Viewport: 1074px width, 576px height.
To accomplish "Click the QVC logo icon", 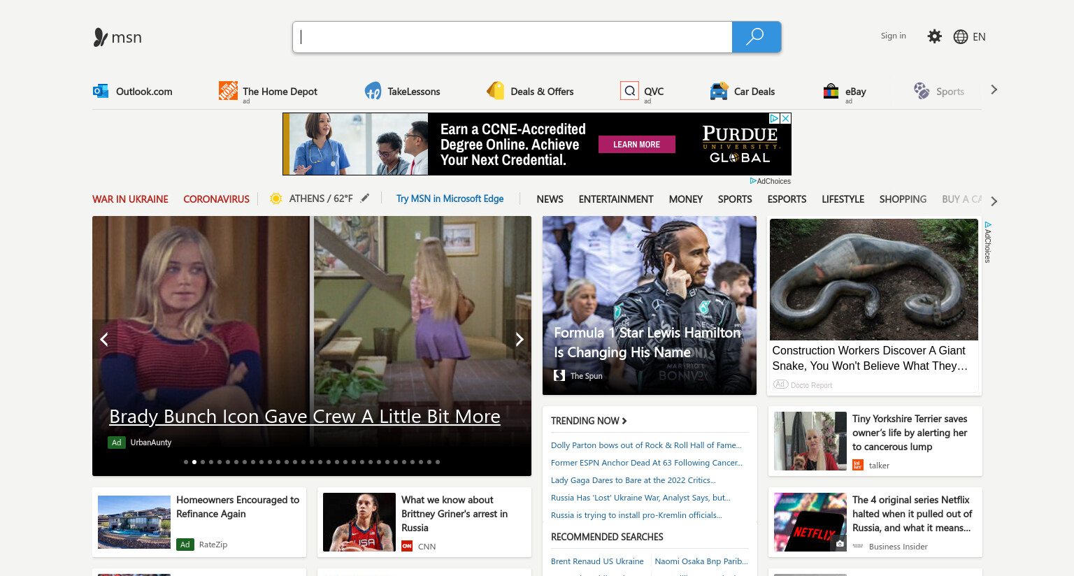I will coord(629,91).
